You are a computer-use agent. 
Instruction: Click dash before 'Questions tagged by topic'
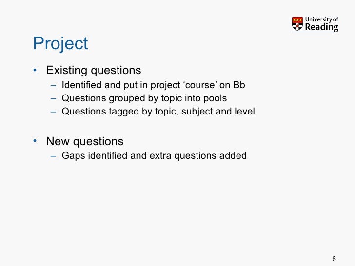(x=54, y=112)
